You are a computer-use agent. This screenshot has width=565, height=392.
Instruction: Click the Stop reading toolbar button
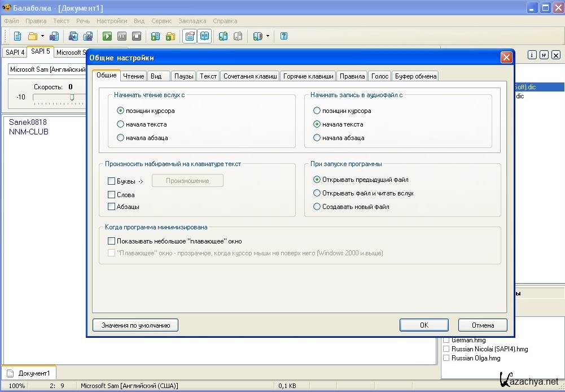click(x=137, y=36)
